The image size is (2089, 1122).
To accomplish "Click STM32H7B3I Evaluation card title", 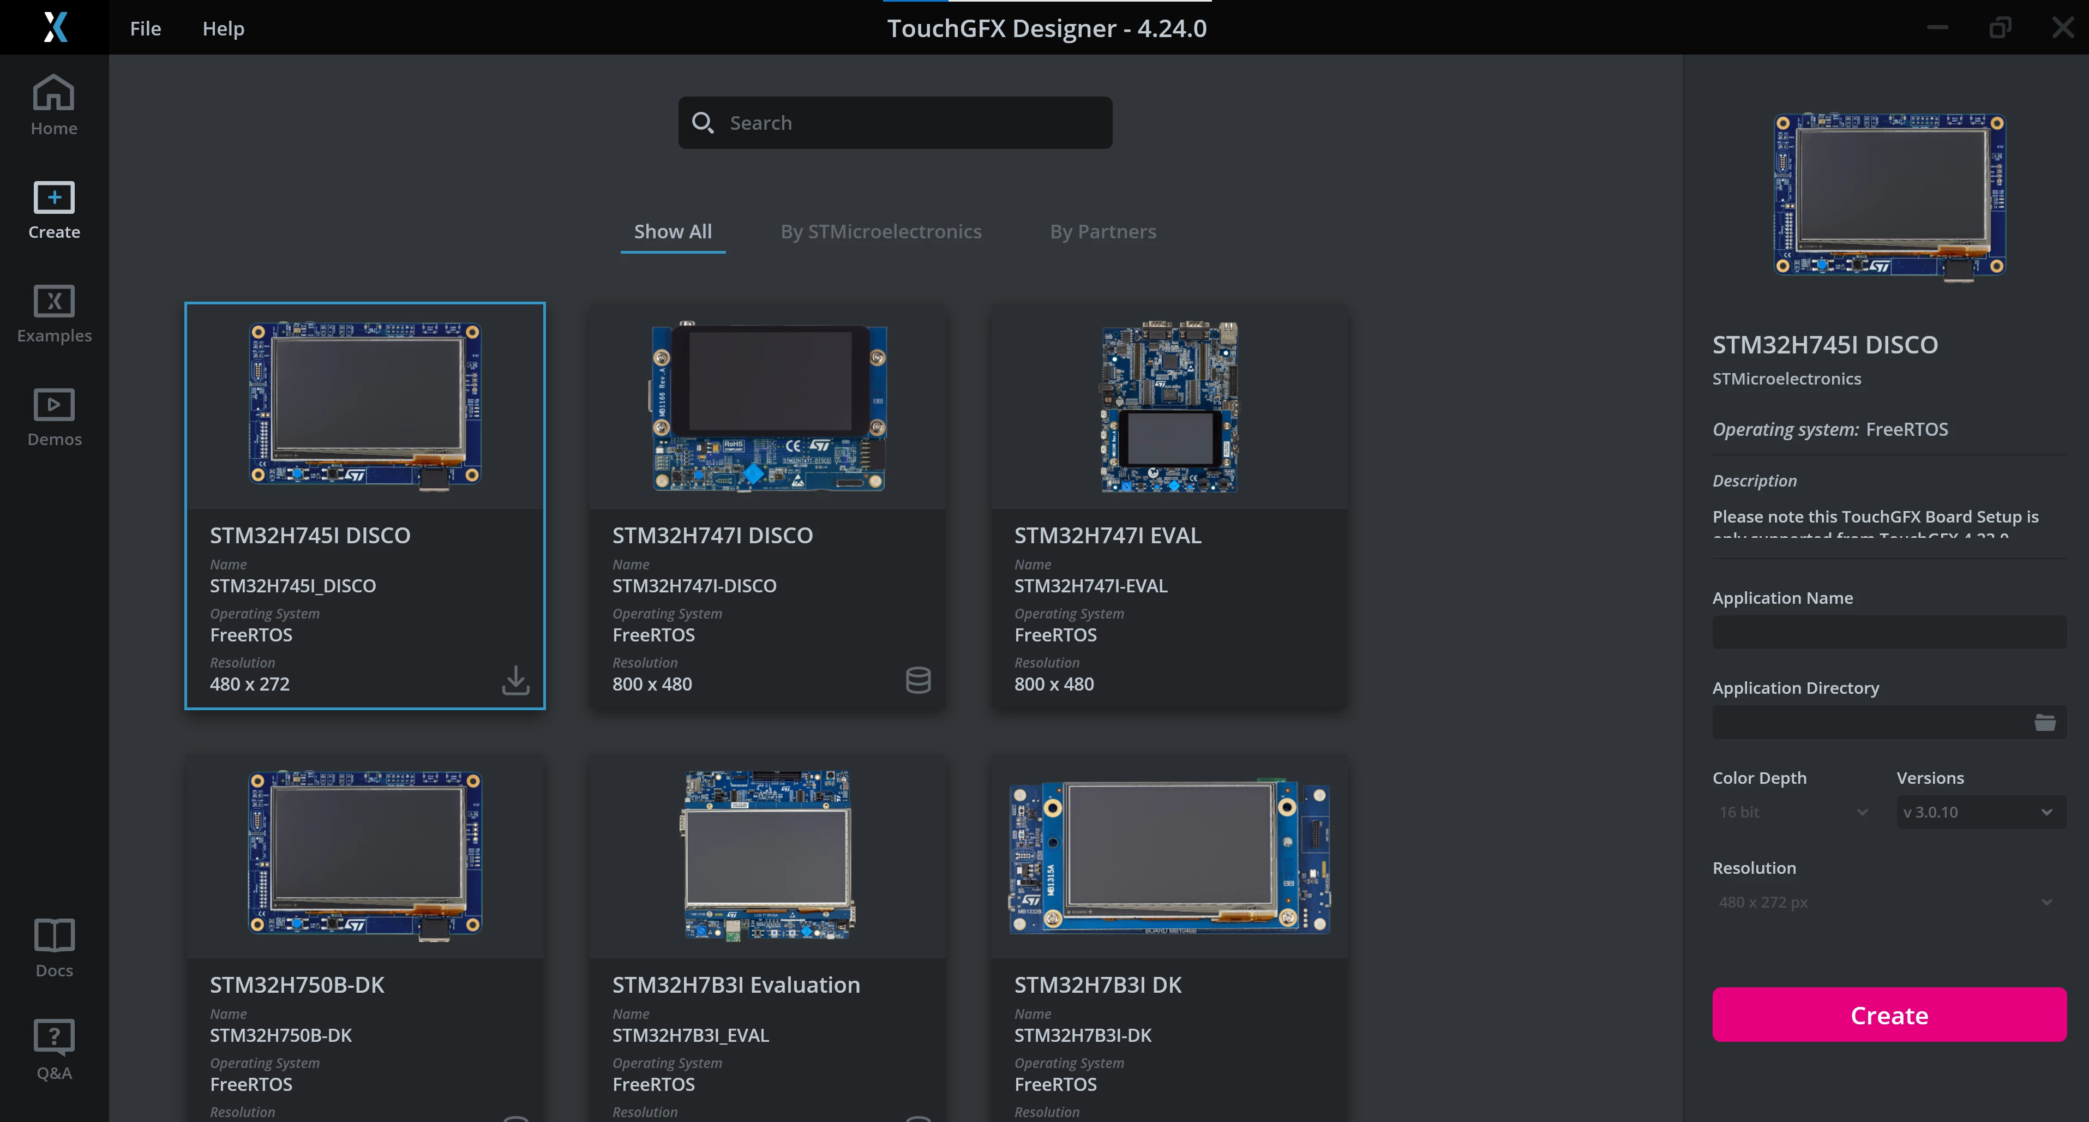I will [x=736, y=985].
